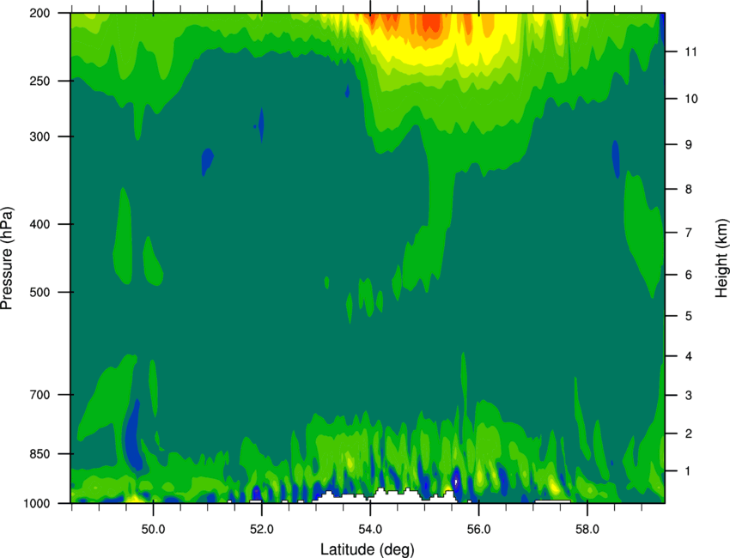Click the 9 km height label

tap(689, 145)
